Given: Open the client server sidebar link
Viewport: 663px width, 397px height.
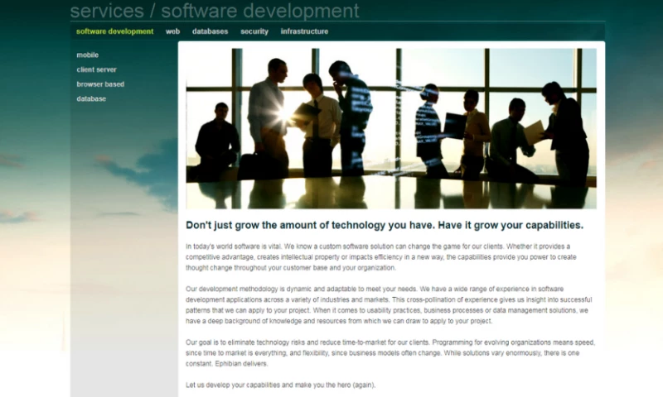Looking at the screenshot, I should click(96, 70).
